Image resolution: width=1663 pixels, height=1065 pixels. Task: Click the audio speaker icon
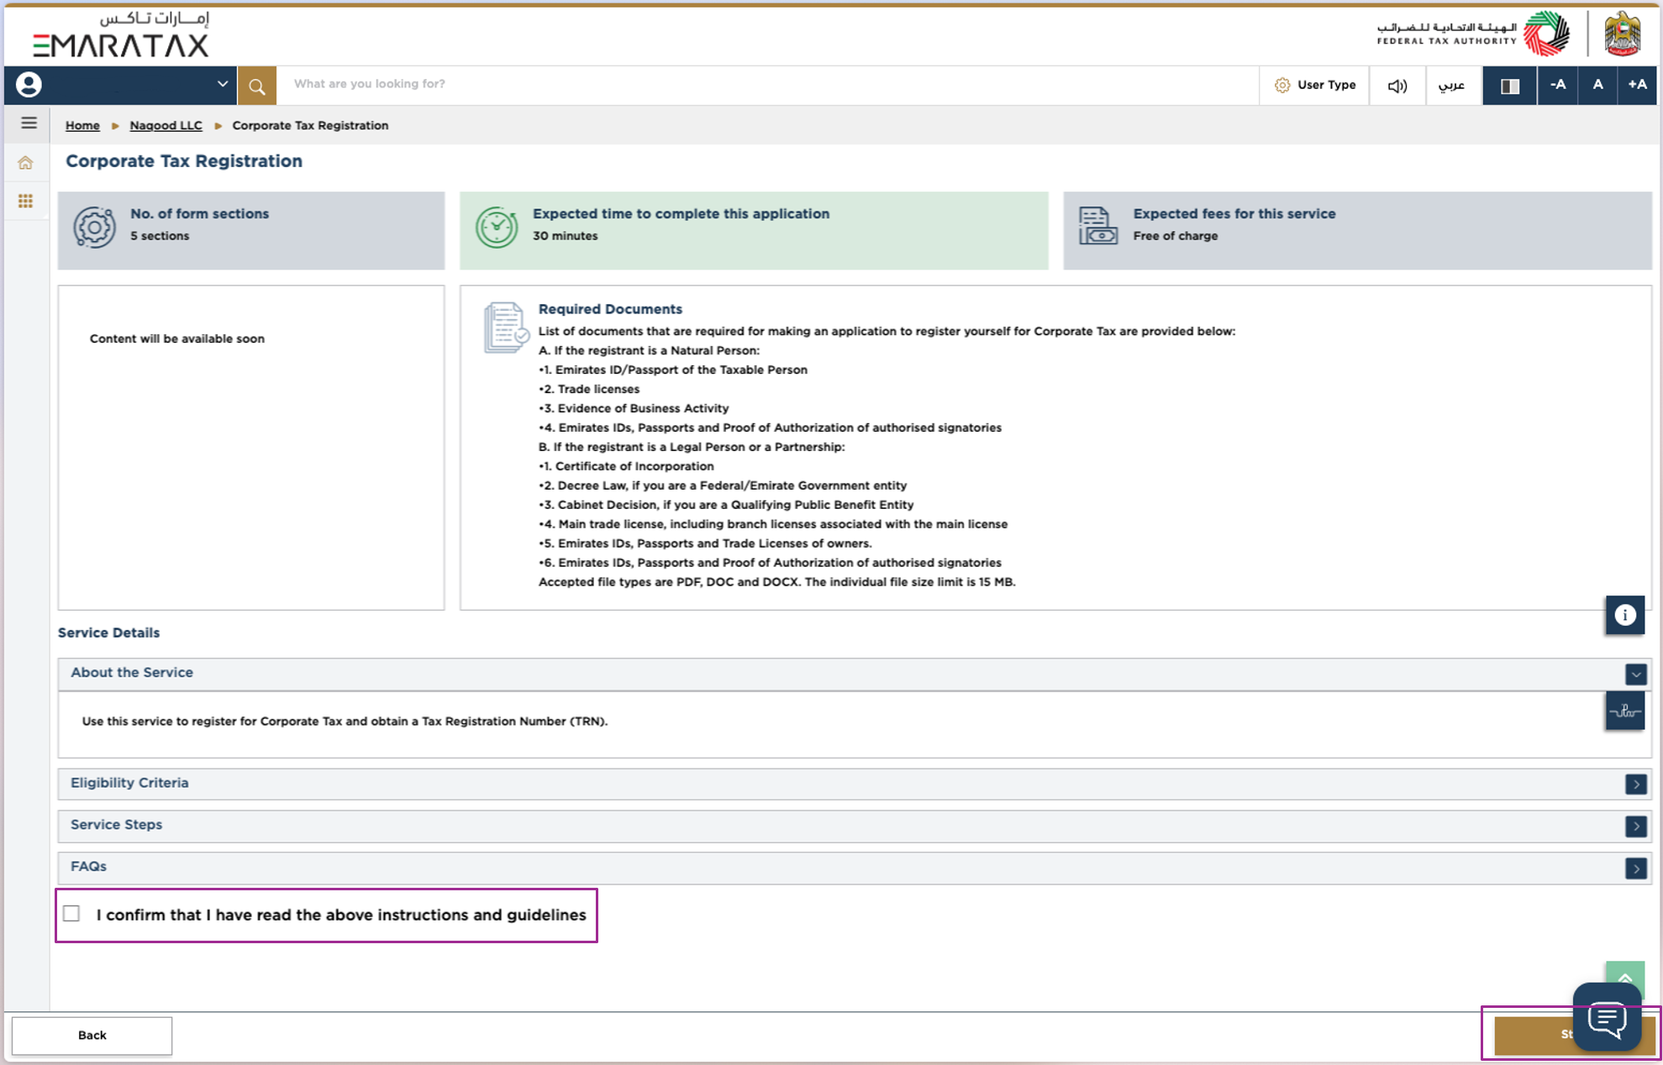[x=1397, y=86]
